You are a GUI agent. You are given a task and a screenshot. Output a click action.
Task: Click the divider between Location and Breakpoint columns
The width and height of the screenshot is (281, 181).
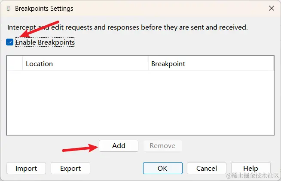pos(148,63)
